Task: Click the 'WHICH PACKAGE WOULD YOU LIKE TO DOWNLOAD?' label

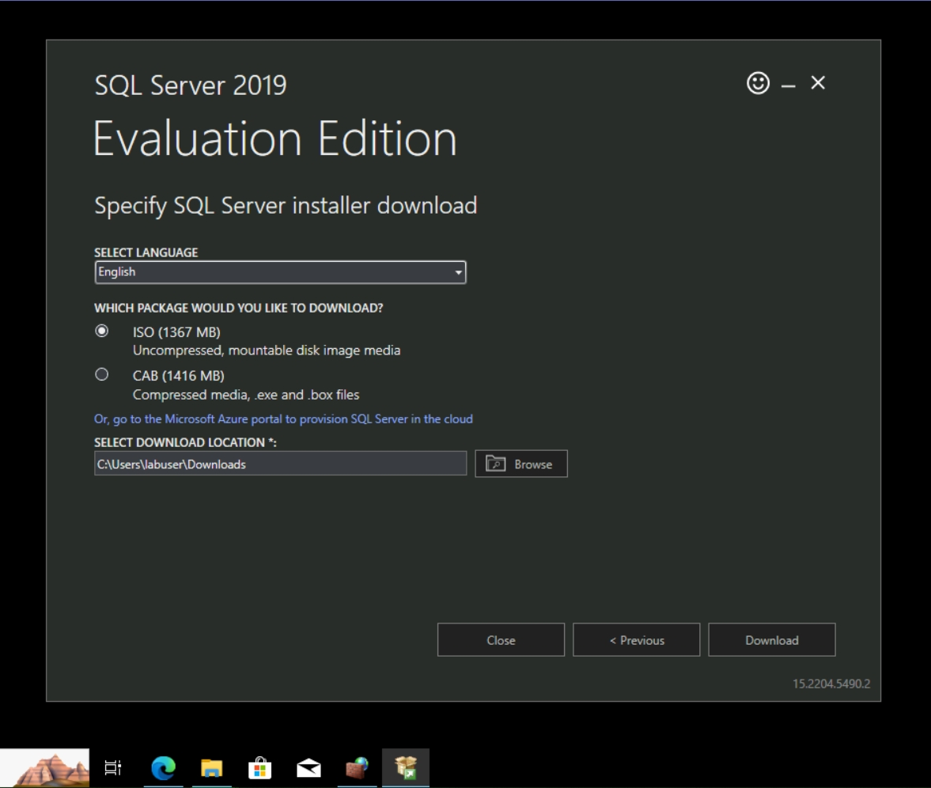Action: pyautogui.click(x=239, y=308)
